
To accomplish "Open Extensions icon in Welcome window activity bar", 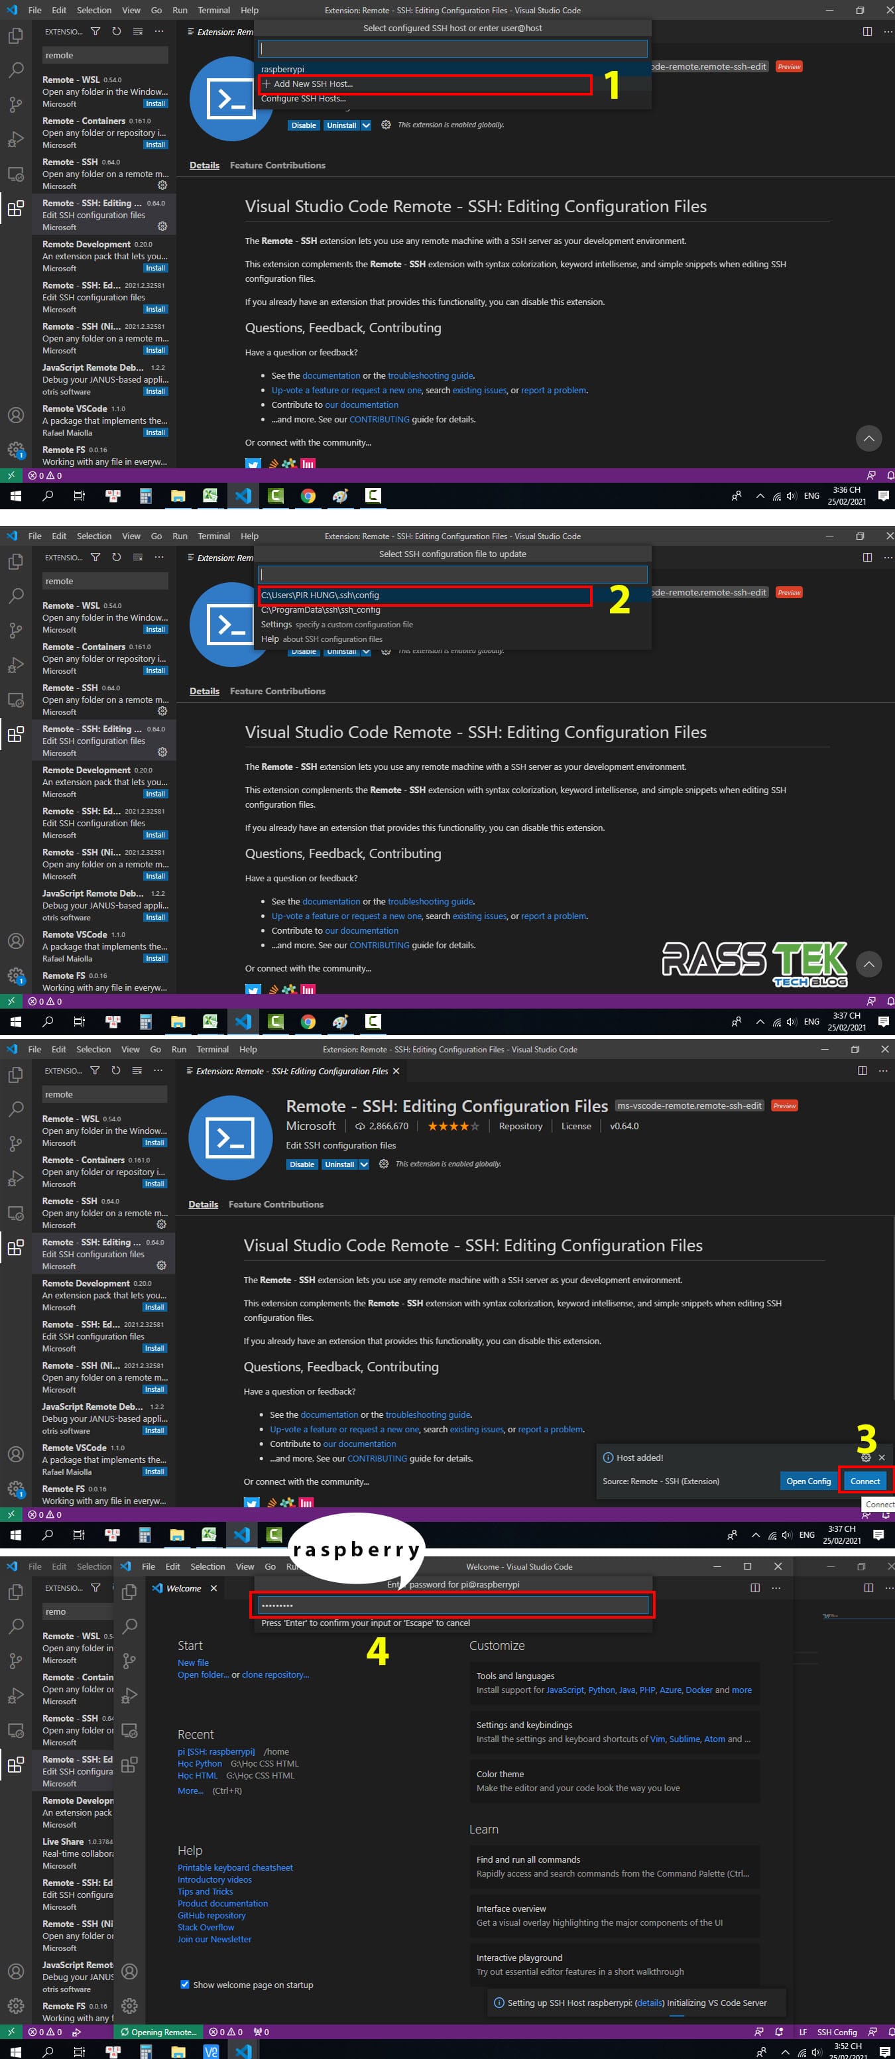I will pyautogui.click(x=129, y=1764).
